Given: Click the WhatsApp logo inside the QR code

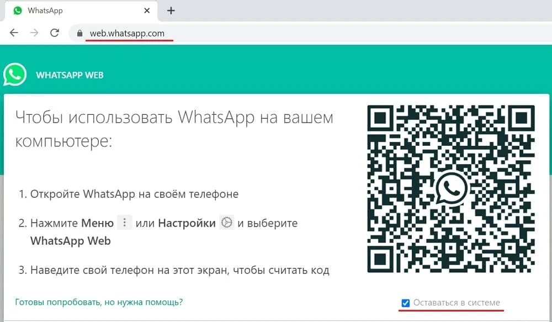Looking at the screenshot, I should [x=452, y=188].
